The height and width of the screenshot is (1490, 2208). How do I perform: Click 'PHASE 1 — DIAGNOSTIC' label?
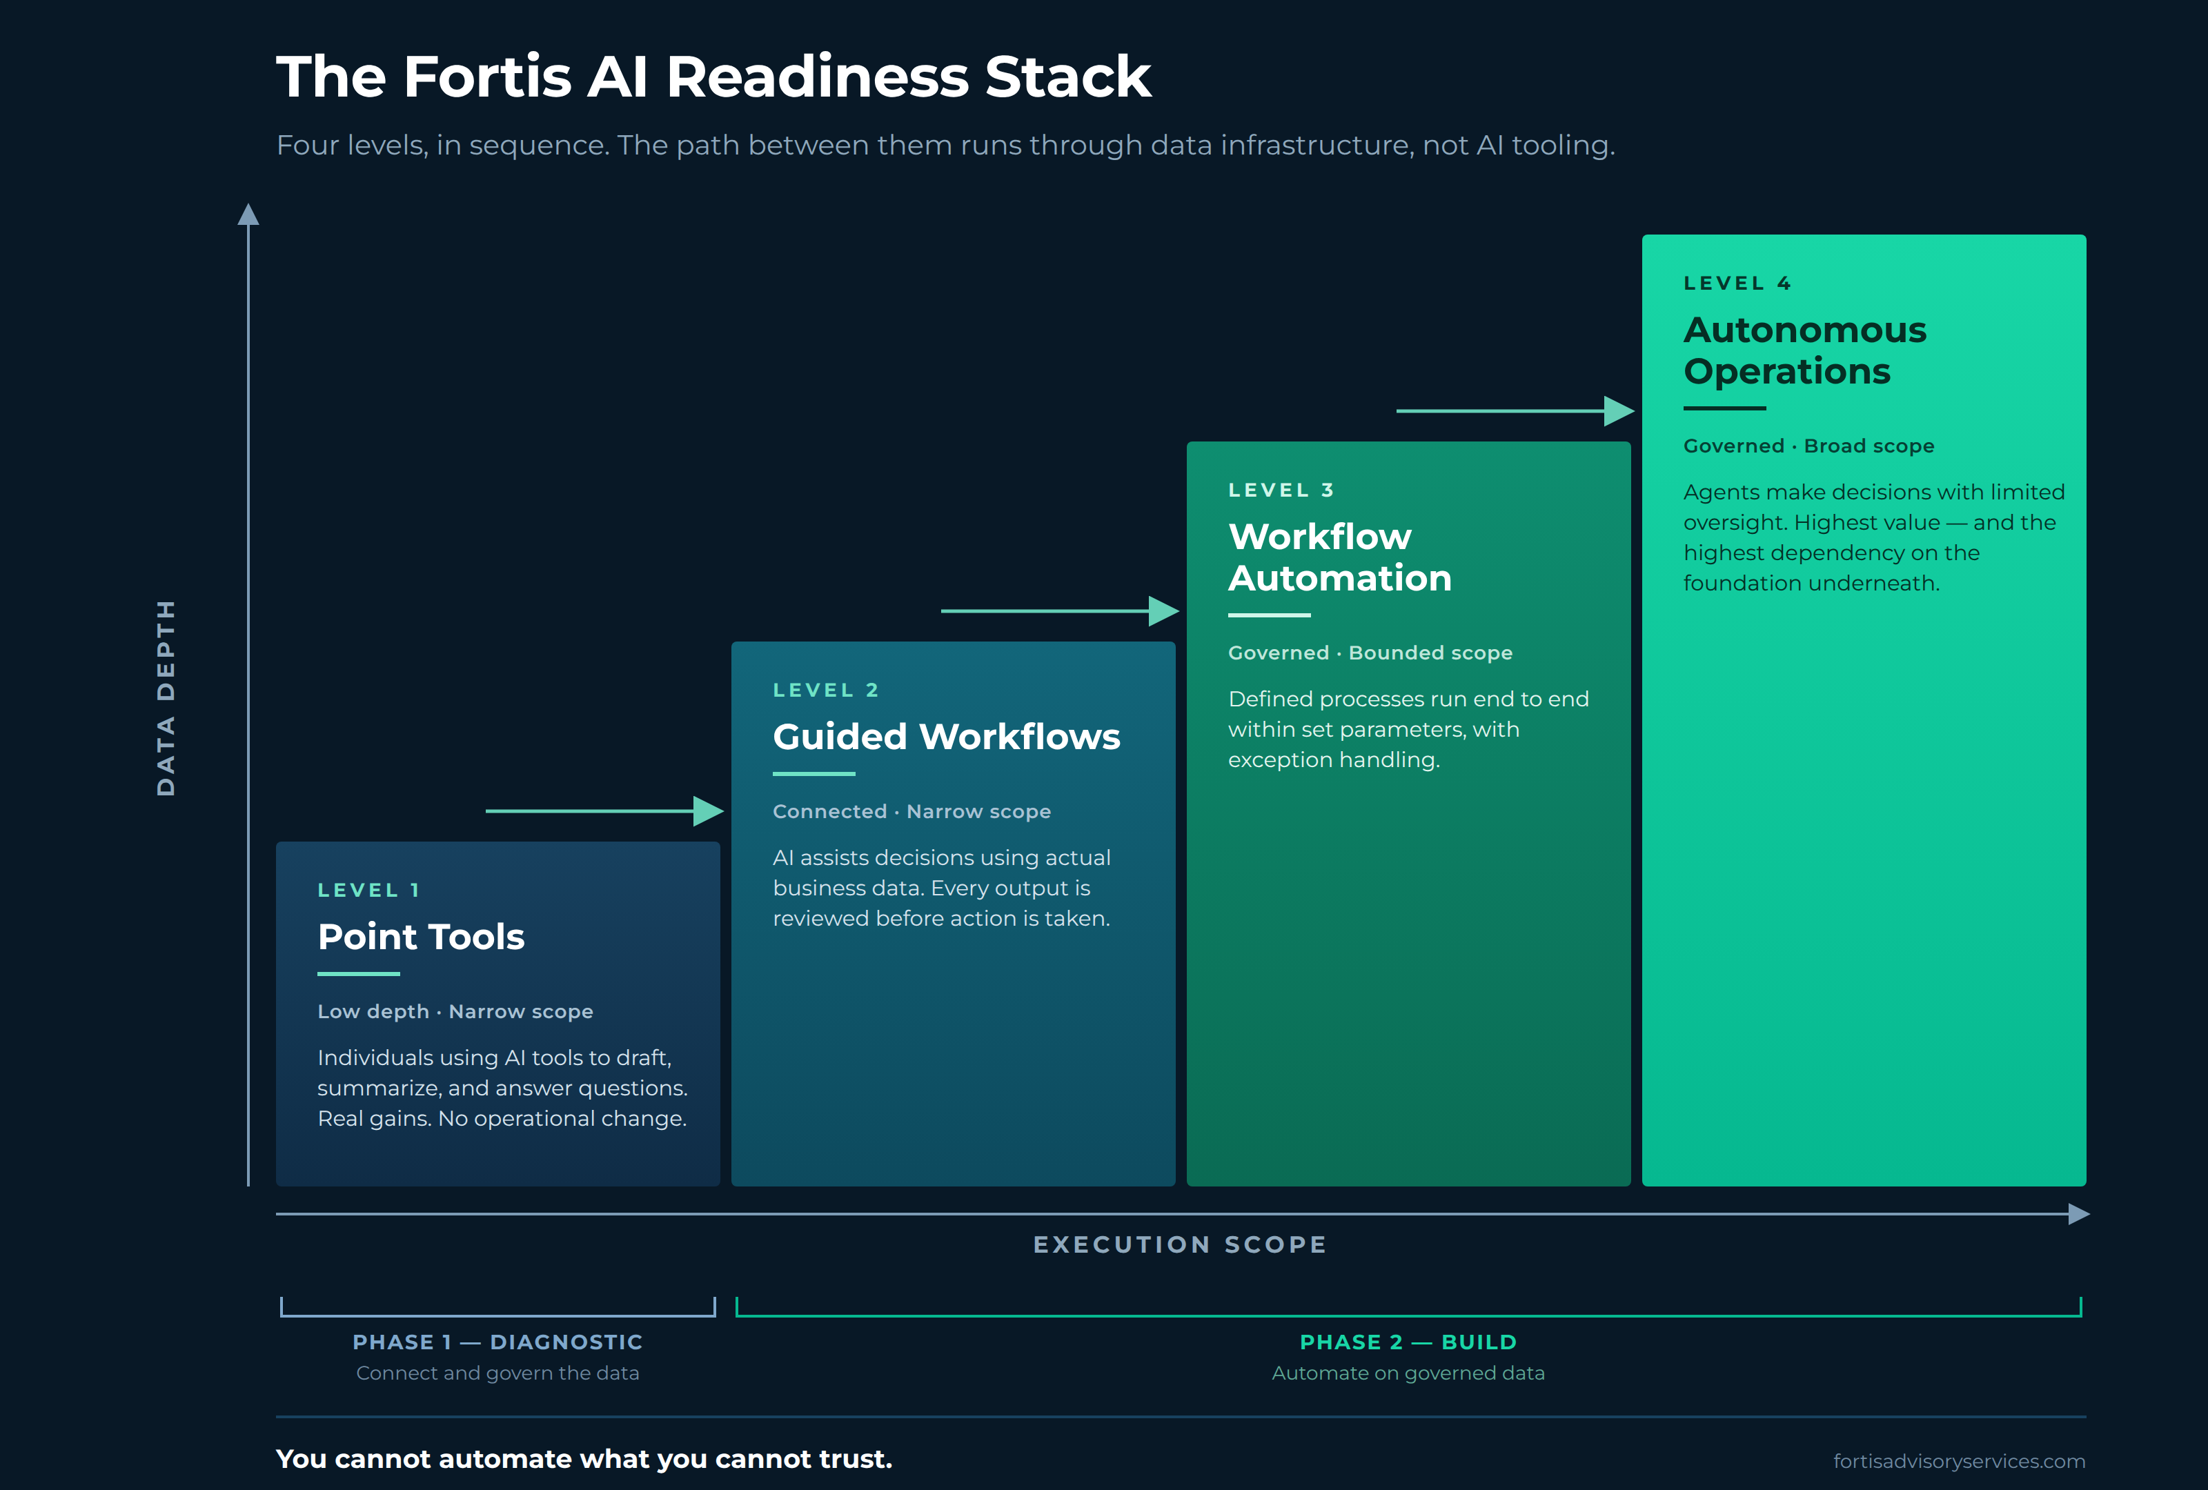(x=498, y=1342)
